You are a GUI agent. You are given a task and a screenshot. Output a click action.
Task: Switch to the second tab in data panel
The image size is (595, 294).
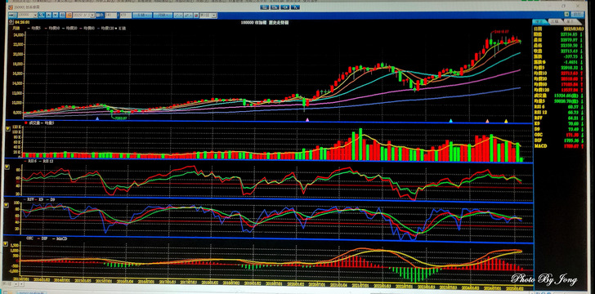pos(557,21)
